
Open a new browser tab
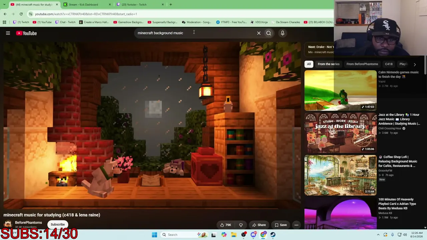[170, 5]
